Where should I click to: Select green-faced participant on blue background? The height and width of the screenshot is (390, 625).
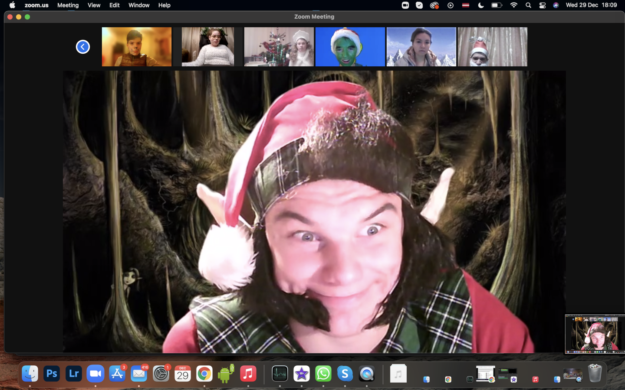point(350,47)
